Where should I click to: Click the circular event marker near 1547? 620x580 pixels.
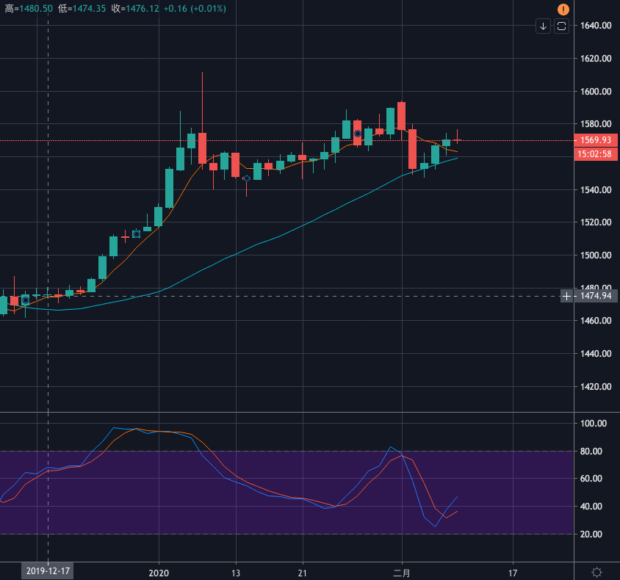coord(247,178)
